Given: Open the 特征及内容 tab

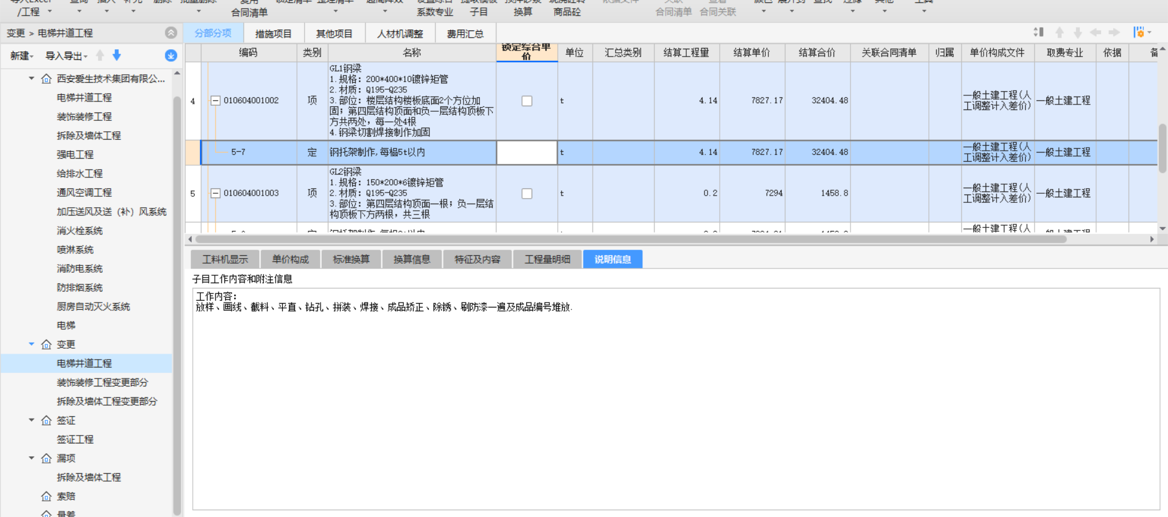Looking at the screenshot, I should point(478,259).
